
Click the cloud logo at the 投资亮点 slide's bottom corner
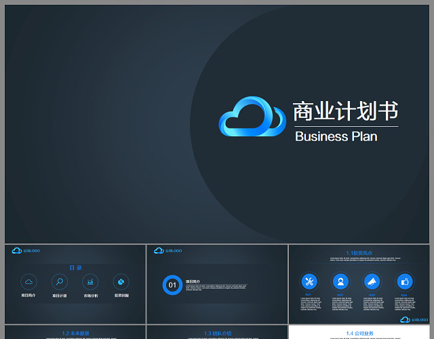405,319
